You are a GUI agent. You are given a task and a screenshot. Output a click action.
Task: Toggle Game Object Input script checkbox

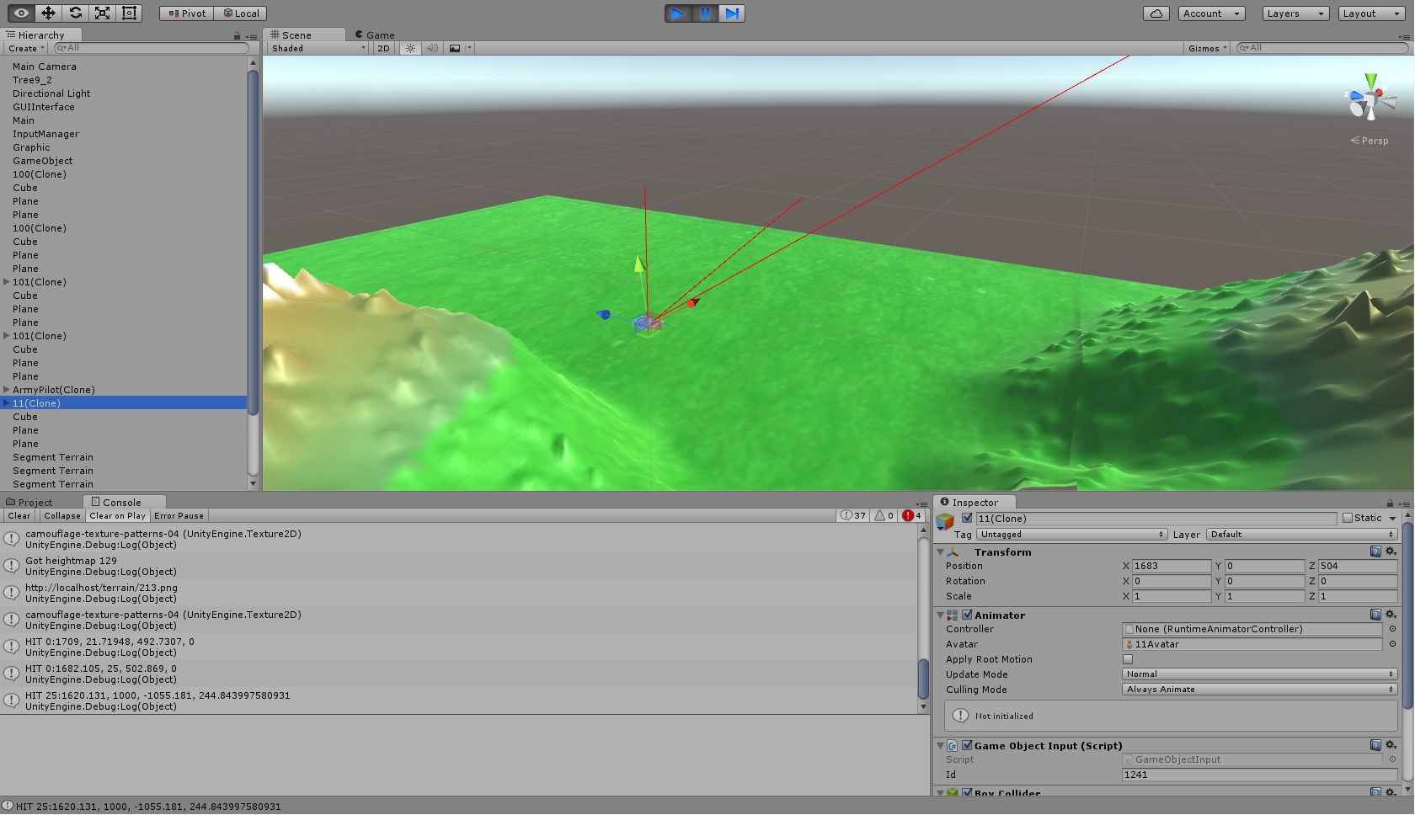[x=967, y=745]
